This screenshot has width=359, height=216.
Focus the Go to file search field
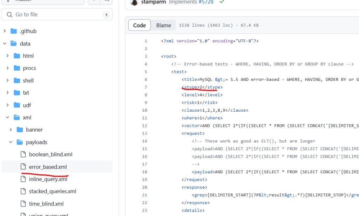[57, 14]
